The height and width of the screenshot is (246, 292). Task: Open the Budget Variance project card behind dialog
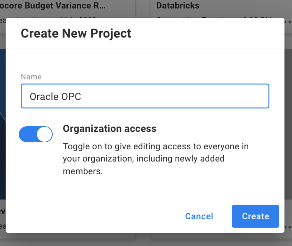point(53,6)
